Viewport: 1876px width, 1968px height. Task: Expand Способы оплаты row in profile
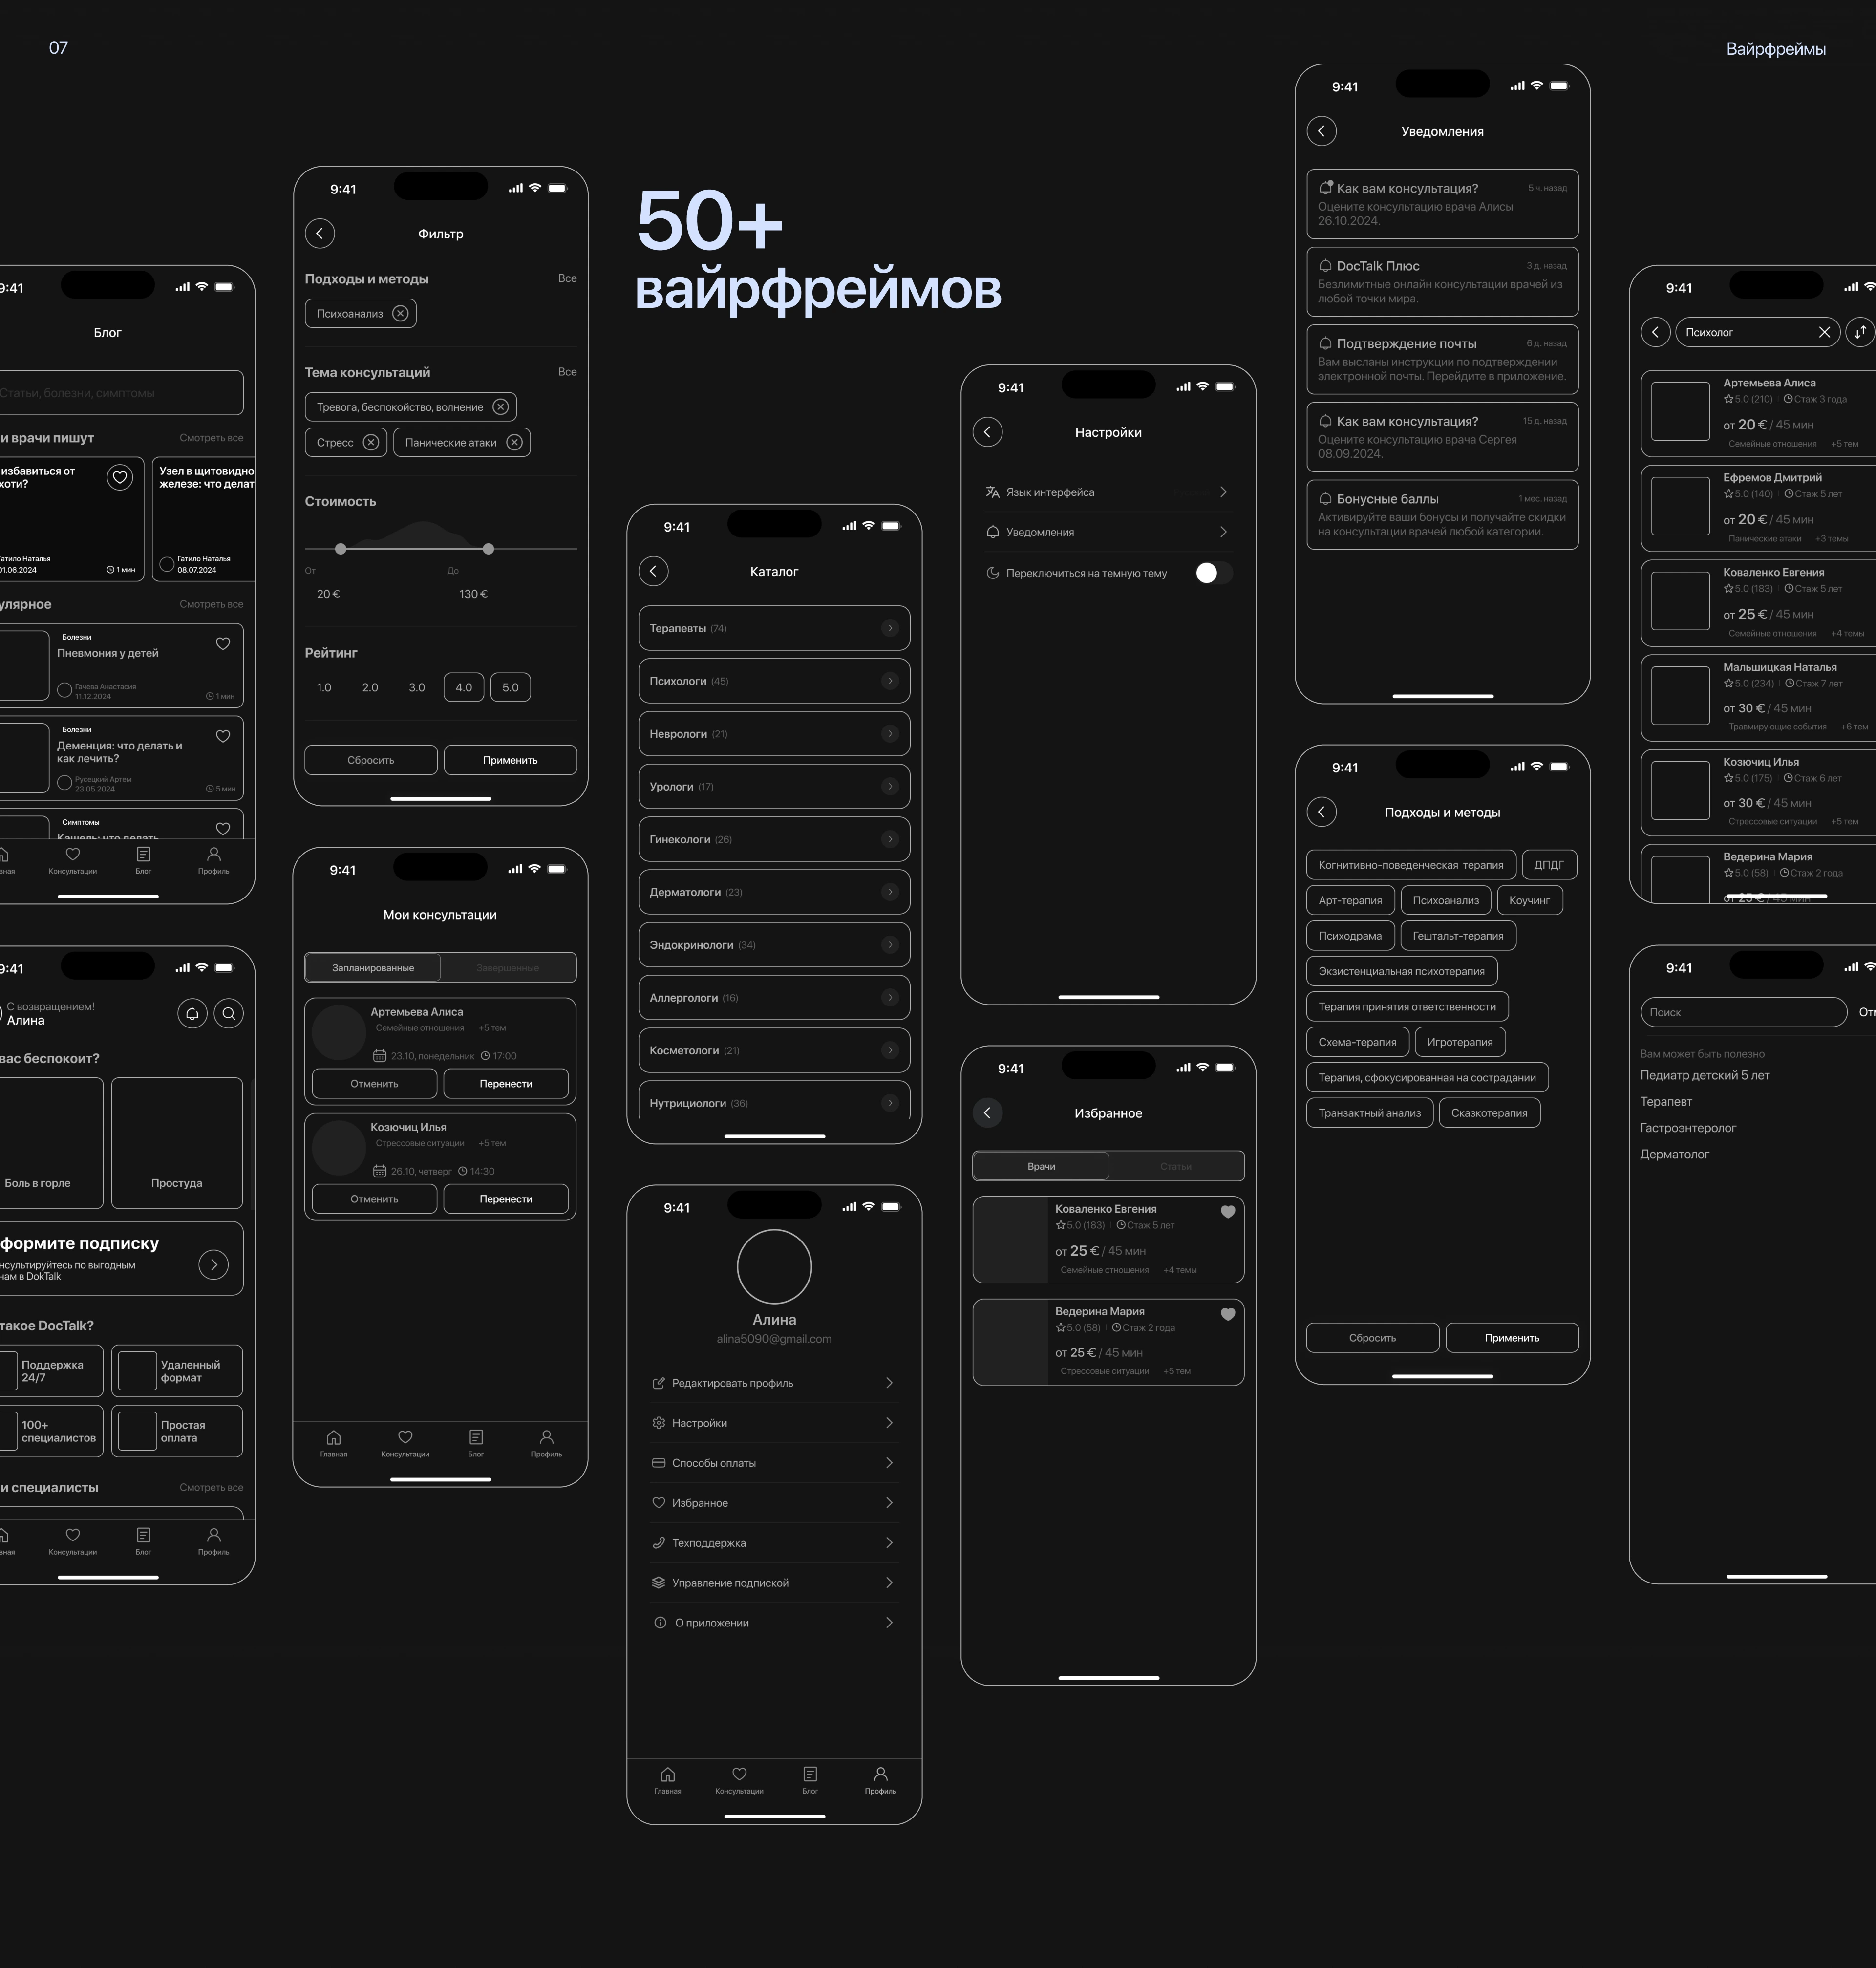tap(889, 1463)
